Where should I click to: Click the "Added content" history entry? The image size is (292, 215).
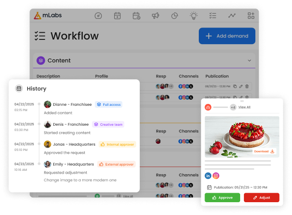pos(58,113)
